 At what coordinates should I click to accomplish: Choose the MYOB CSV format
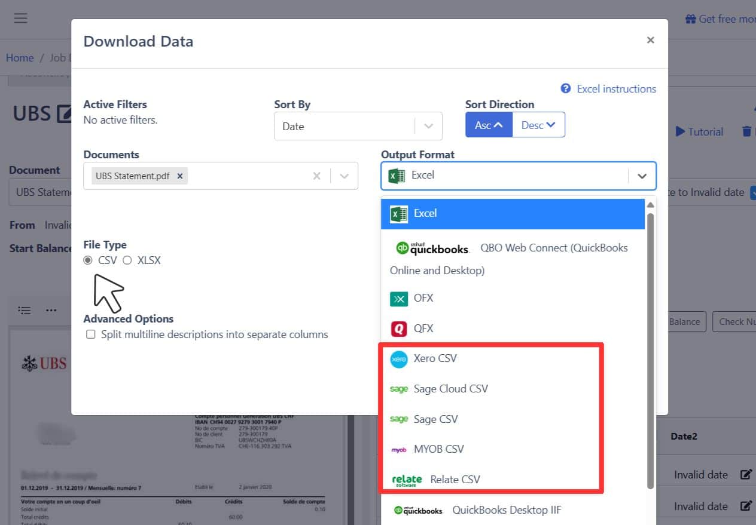[513, 449]
